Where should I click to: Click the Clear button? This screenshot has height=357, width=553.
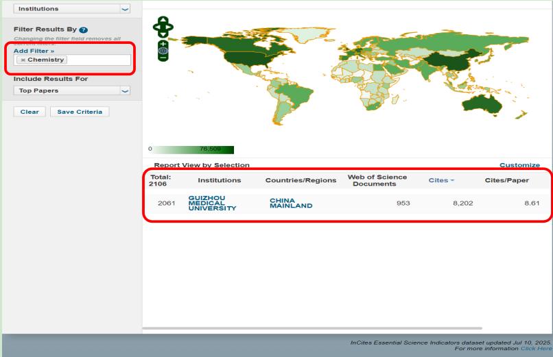[30, 112]
